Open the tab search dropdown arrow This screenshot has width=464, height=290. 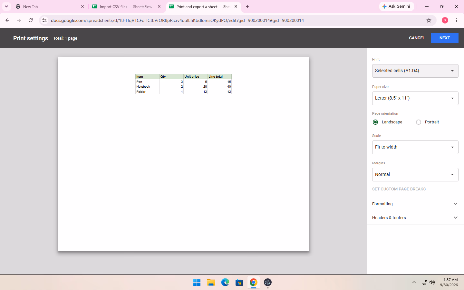(x=6, y=6)
